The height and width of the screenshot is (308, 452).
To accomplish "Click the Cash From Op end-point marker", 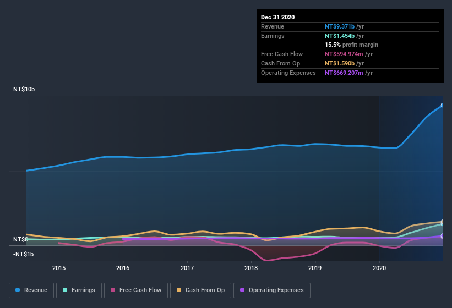I will (443, 222).
